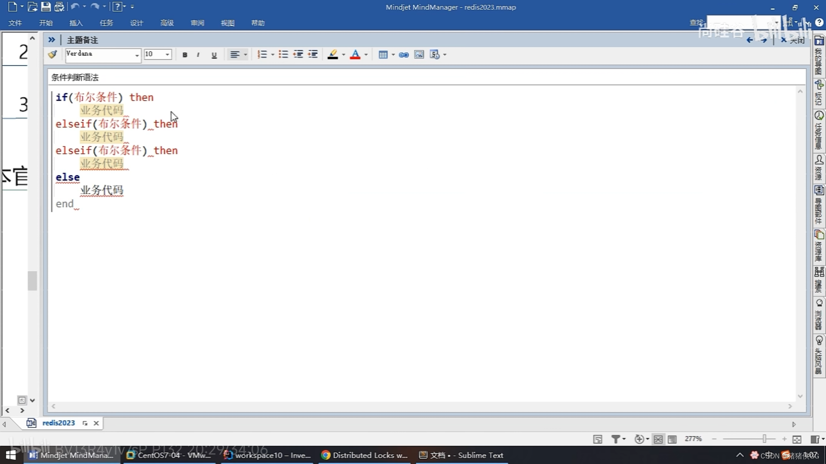This screenshot has height=464, width=826.
Task: Open the Browser (浏览器) side panel
Action: [x=819, y=314]
